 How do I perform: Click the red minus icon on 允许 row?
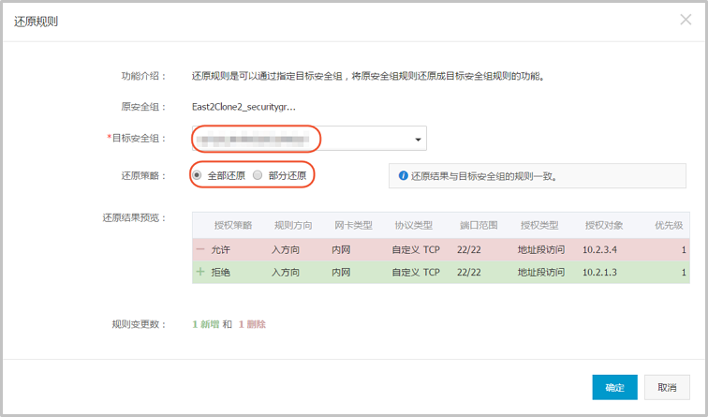[200, 249]
